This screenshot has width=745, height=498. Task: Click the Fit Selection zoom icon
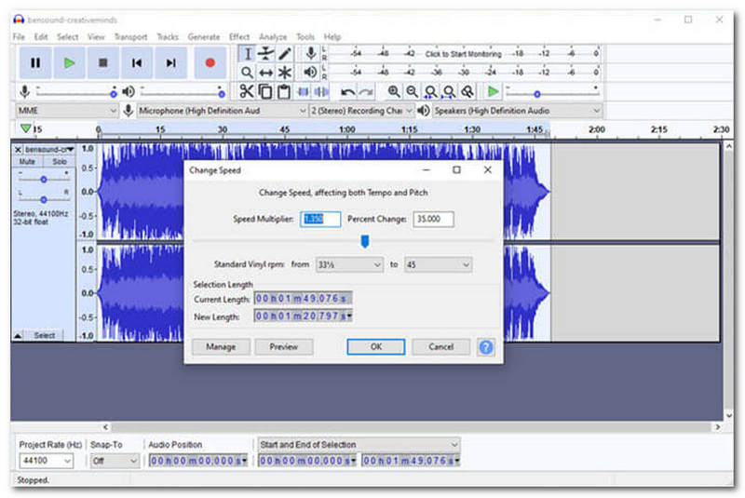tap(430, 91)
